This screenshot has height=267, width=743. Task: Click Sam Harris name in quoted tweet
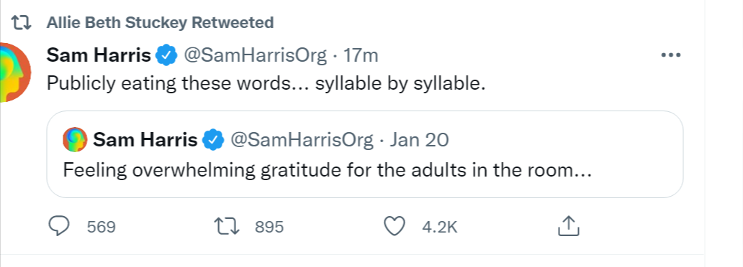(145, 140)
